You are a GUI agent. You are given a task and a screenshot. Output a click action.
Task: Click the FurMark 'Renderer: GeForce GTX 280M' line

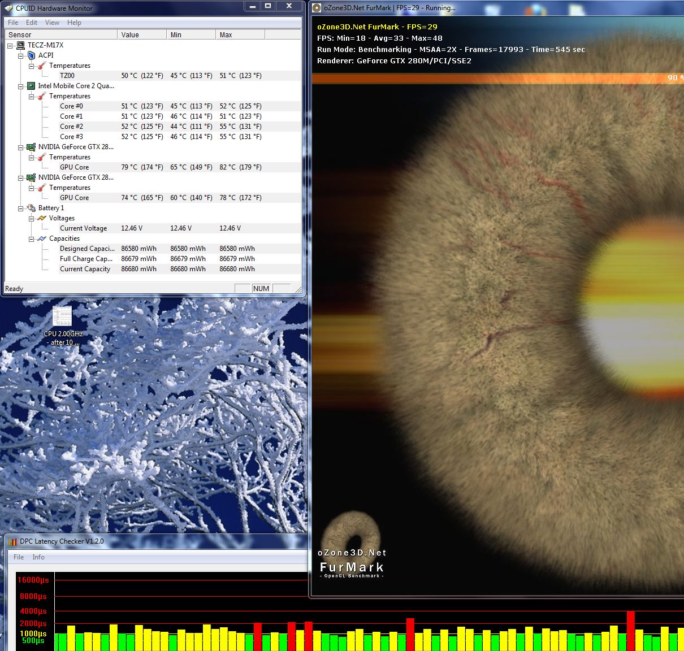point(394,61)
